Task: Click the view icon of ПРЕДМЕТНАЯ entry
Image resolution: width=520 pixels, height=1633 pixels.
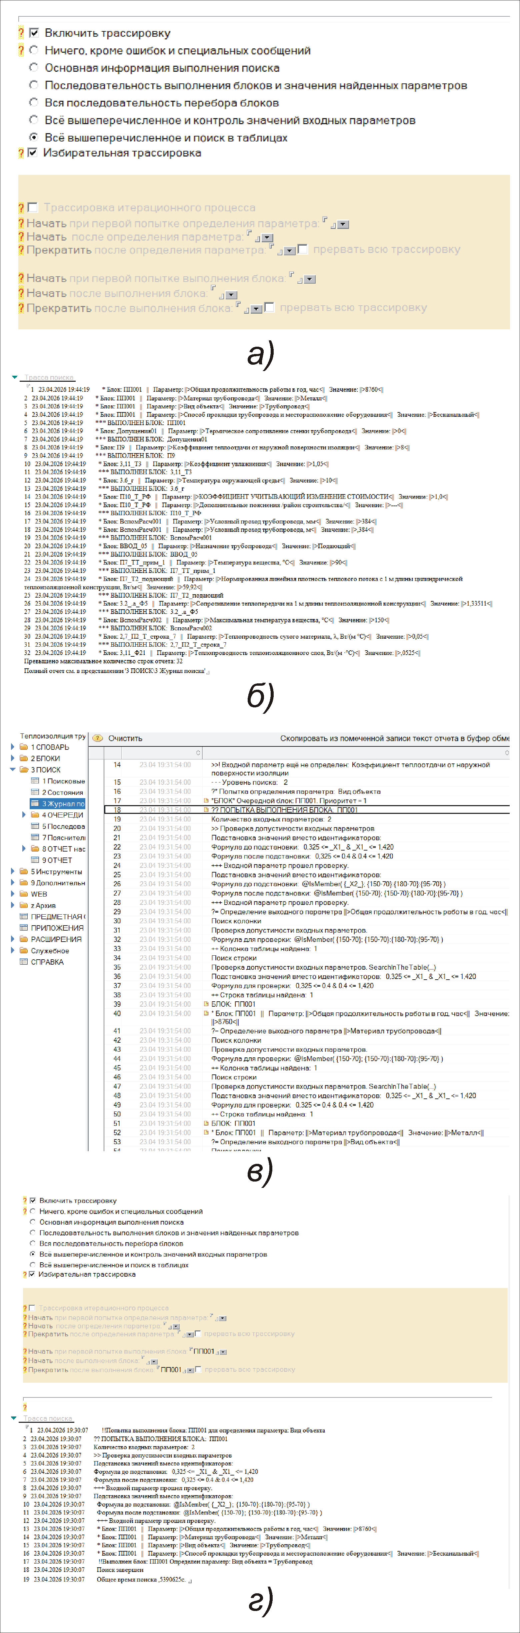Action: click(x=24, y=917)
